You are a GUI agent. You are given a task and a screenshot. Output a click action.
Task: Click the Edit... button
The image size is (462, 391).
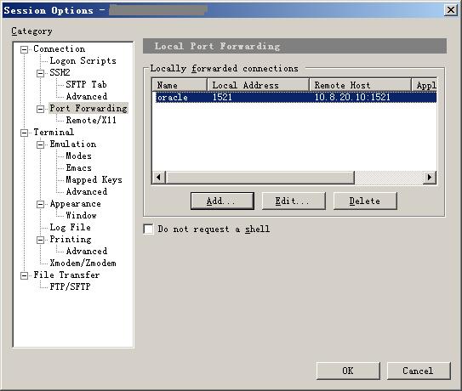[294, 201]
